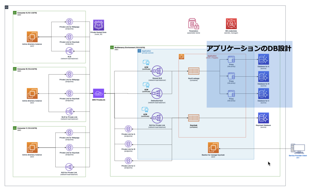Click the orange ECS Fargate cluster icon
This screenshot has width=313, height=194.
pyautogui.click(x=182, y=57)
